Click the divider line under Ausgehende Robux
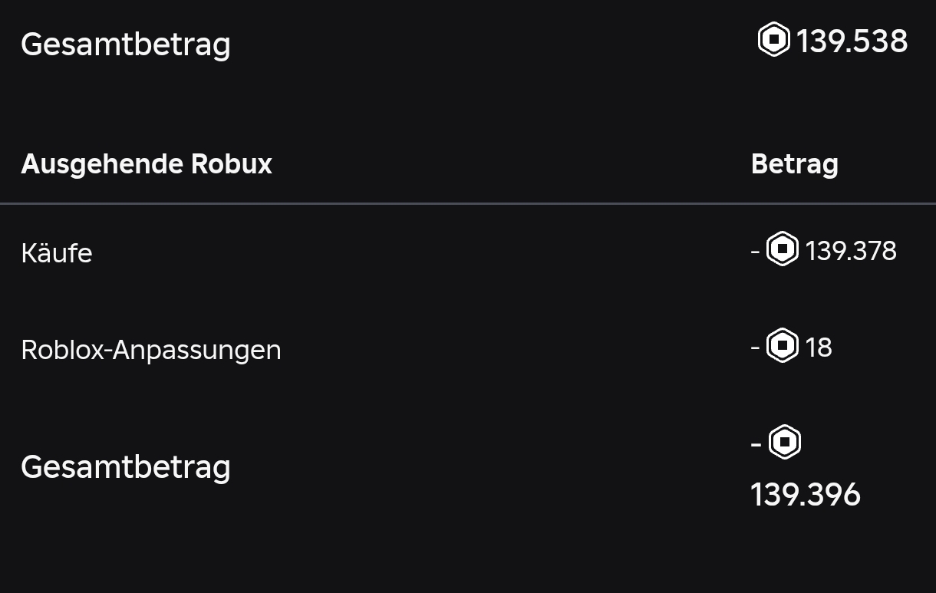Viewport: 936px width, 593px height. coord(468,203)
